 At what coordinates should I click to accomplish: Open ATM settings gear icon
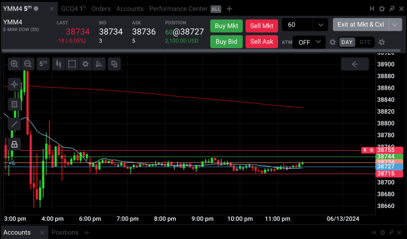point(333,42)
